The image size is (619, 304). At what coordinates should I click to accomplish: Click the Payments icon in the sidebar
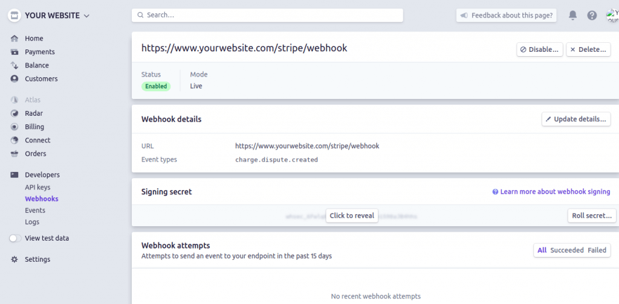point(15,52)
